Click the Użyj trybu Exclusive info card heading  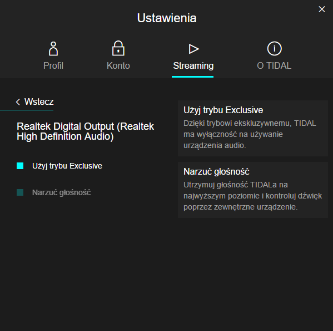(223, 110)
